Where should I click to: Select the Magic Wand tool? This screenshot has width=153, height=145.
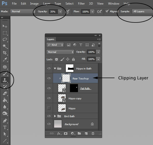tap(5, 46)
